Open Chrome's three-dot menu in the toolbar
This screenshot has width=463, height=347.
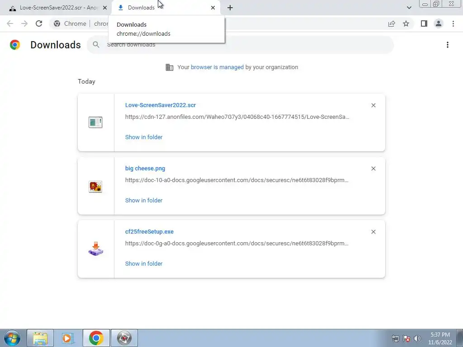(x=453, y=23)
